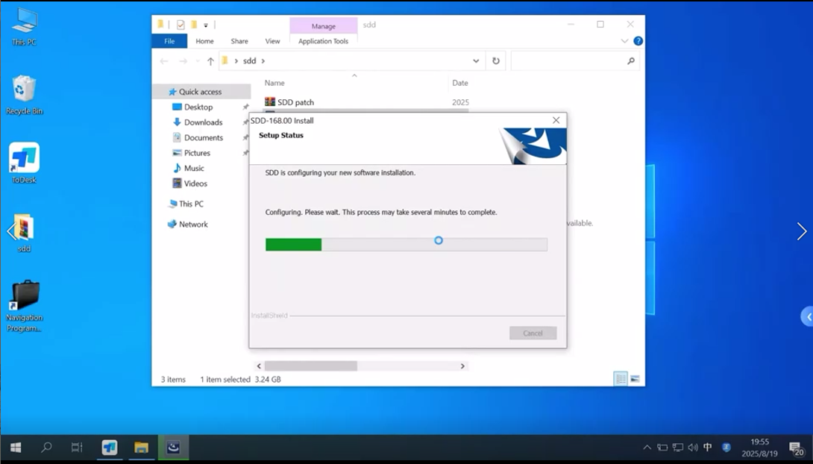The width and height of the screenshot is (813, 464).
Task: Open Downloads in navigation pane
Action: pyautogui.click(x=203, y=122)
